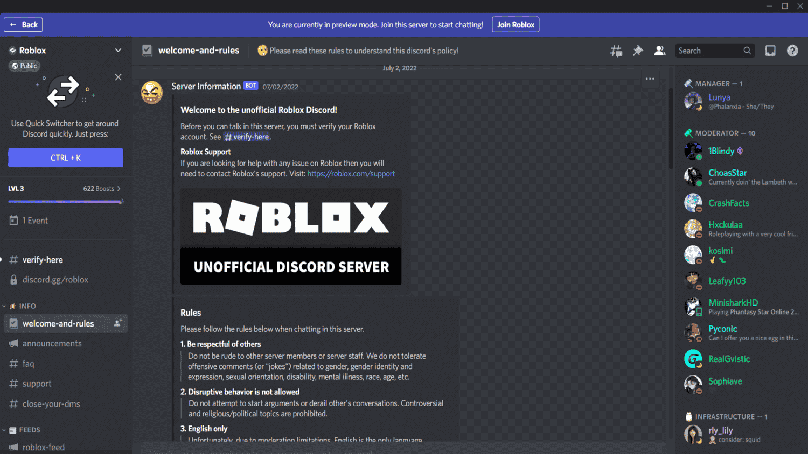Click the channel topic text in header

coord(364,51)
